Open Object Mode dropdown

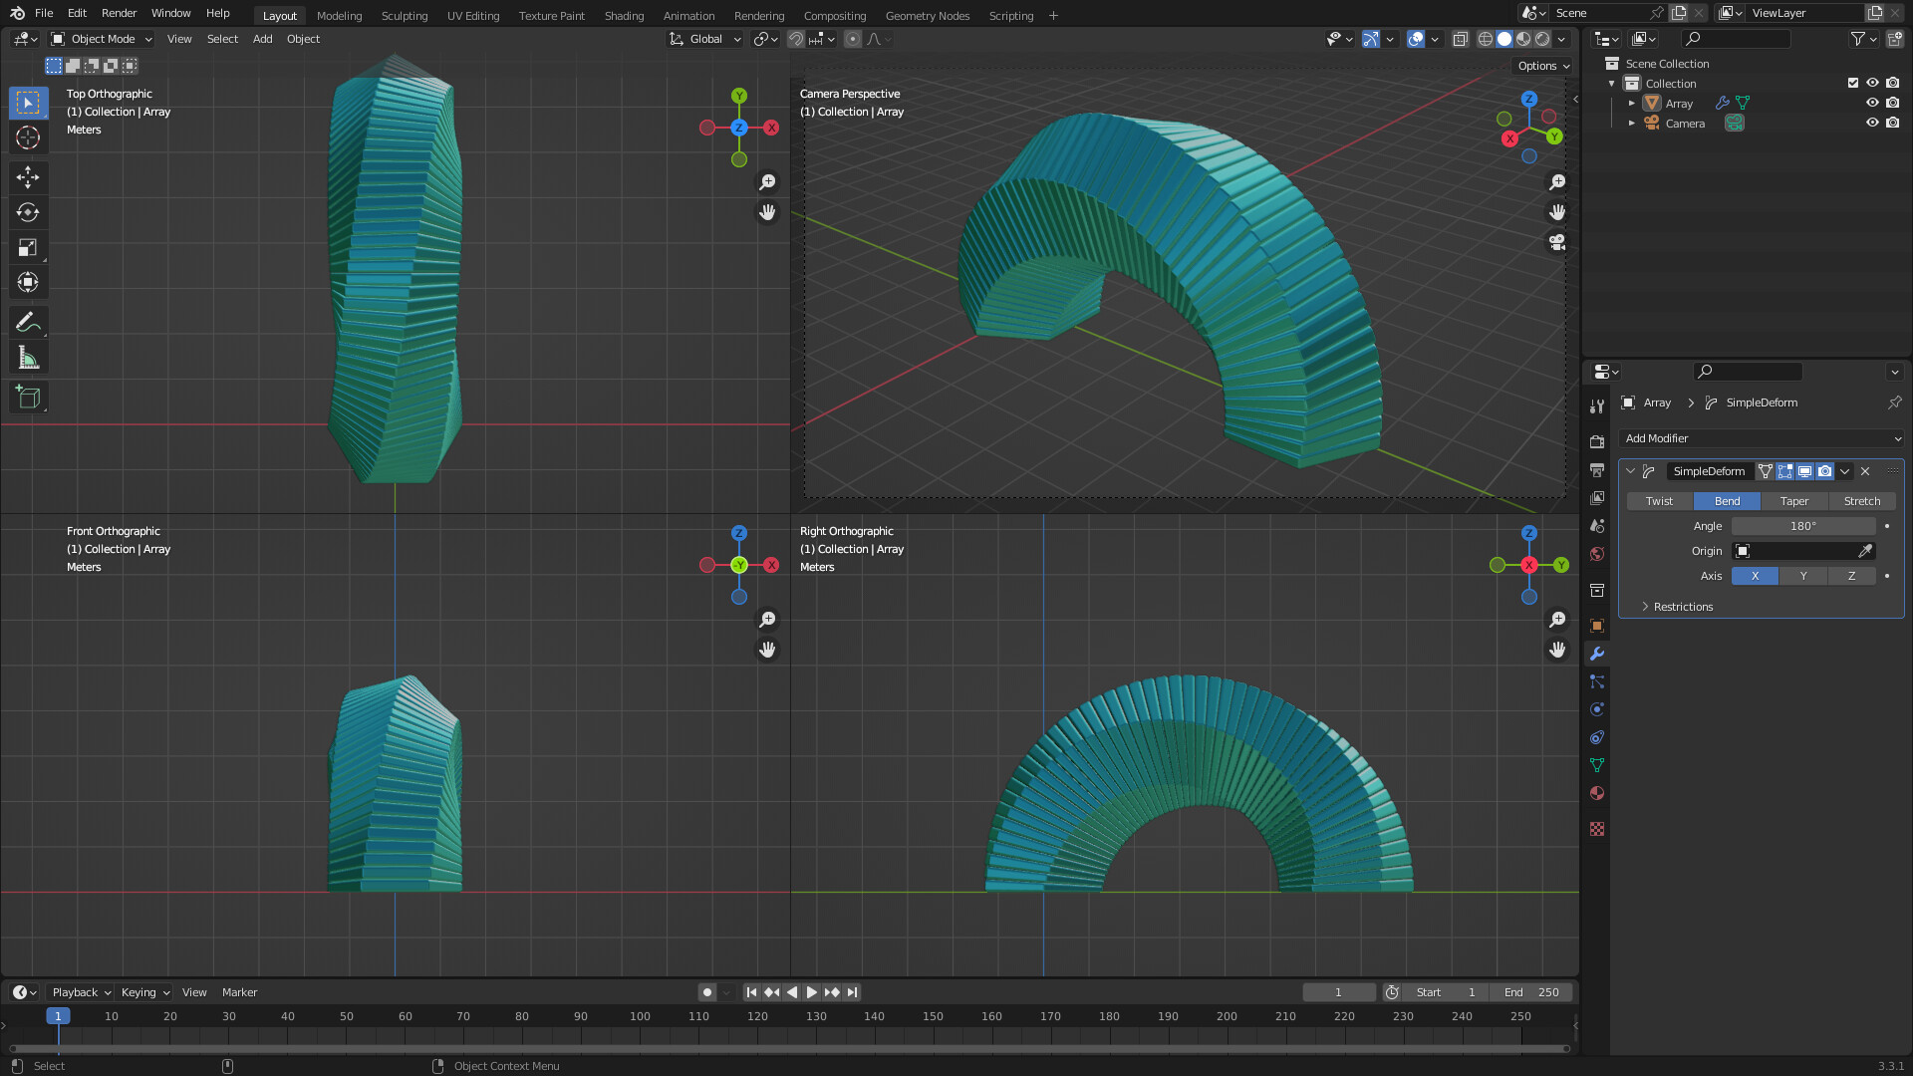102,39
